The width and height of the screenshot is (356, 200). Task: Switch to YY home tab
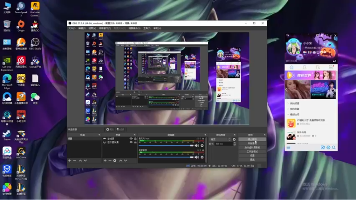coord(291,68)
